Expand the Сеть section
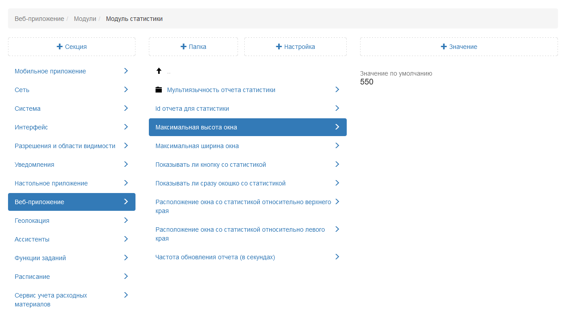 (x=71, y=90)
